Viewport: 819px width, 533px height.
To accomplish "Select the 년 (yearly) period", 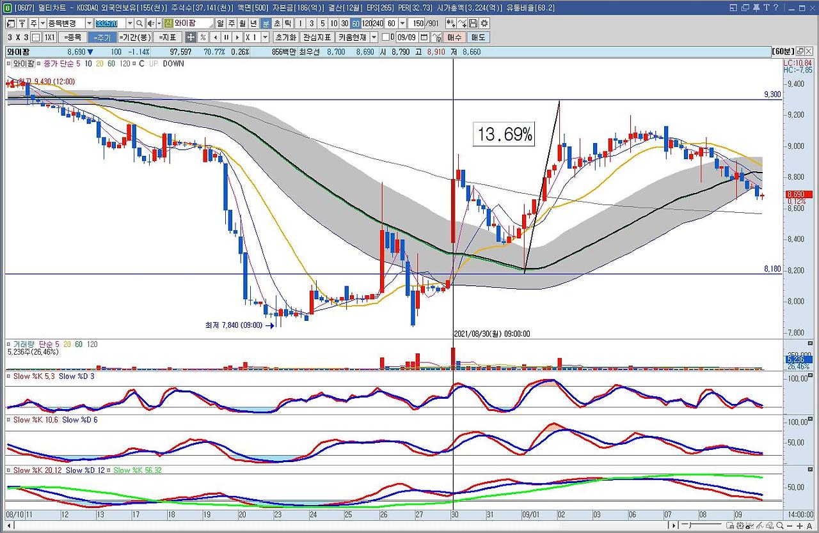I will (253, 24).
